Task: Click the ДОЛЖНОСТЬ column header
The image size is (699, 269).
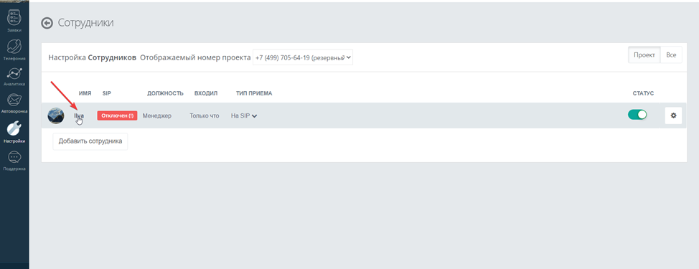Action: coord(165,93)
